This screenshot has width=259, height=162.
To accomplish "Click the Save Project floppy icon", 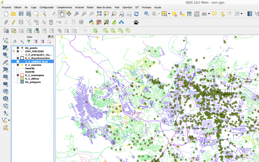I will (21, 14).
